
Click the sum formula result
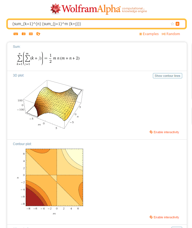click(x=48, y=59)
